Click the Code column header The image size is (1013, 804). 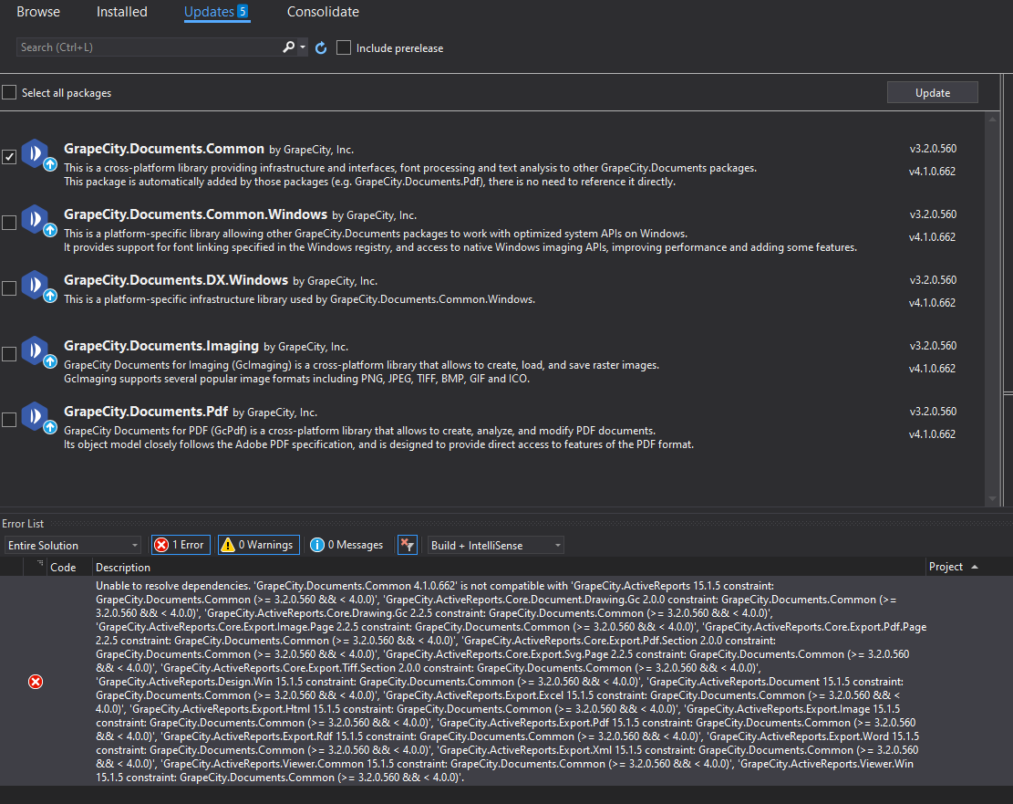[x=63, y=568]
